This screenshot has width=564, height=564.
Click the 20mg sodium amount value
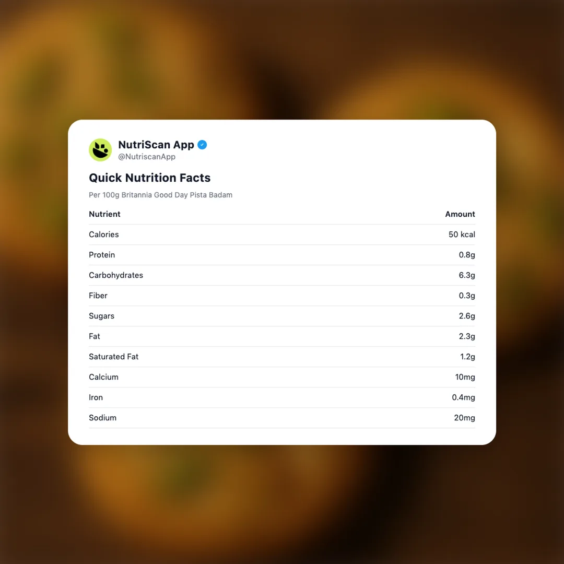click(464, 418)
